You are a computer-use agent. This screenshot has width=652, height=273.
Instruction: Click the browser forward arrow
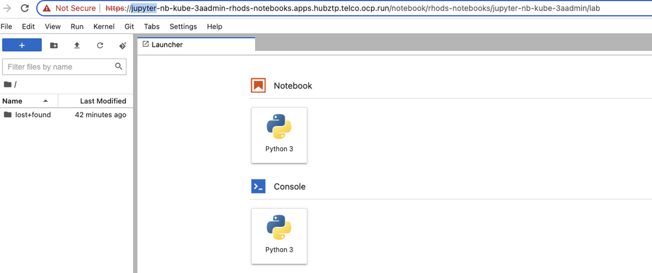(7, 8)
